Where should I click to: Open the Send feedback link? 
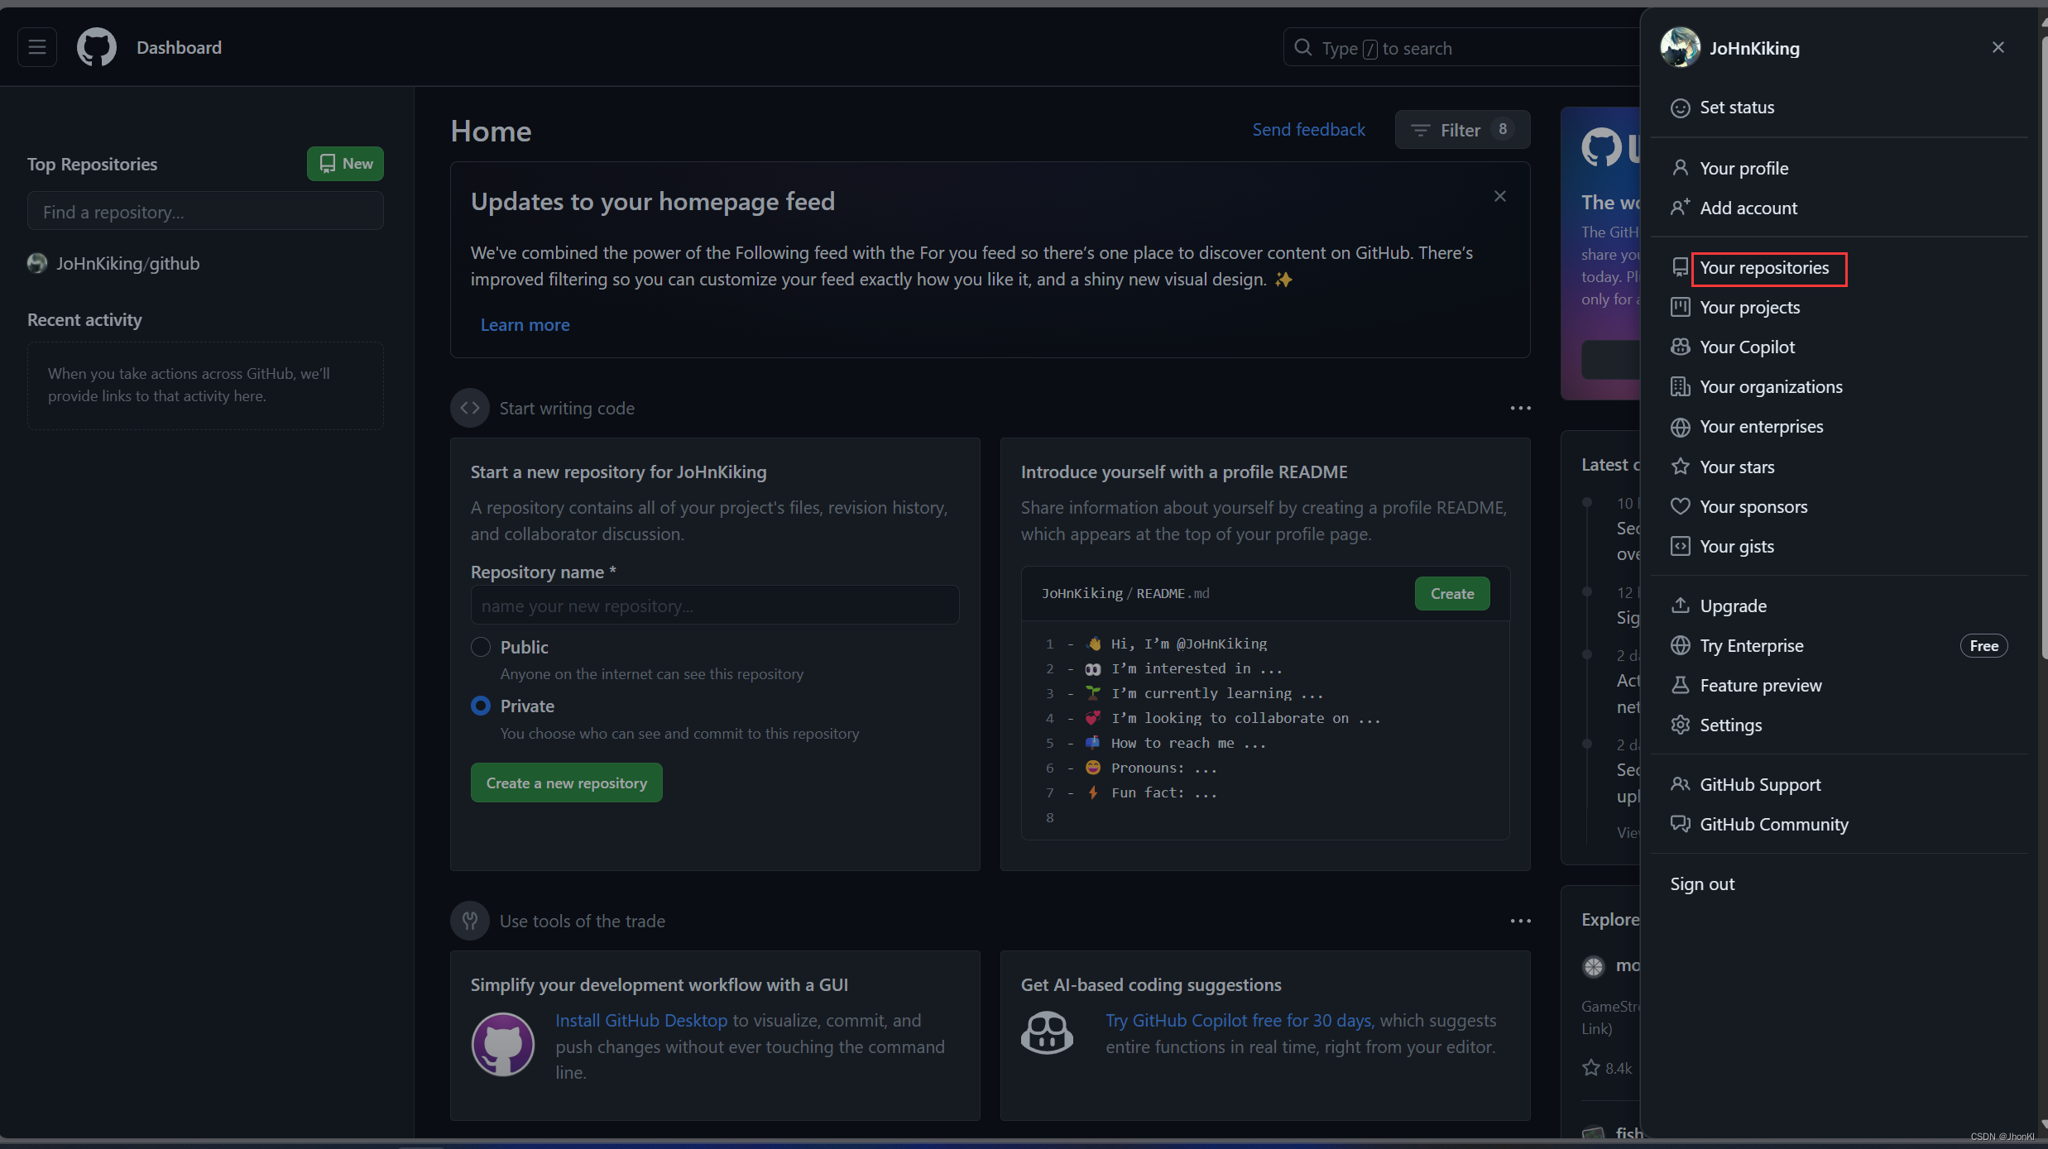pos(1308,130)
